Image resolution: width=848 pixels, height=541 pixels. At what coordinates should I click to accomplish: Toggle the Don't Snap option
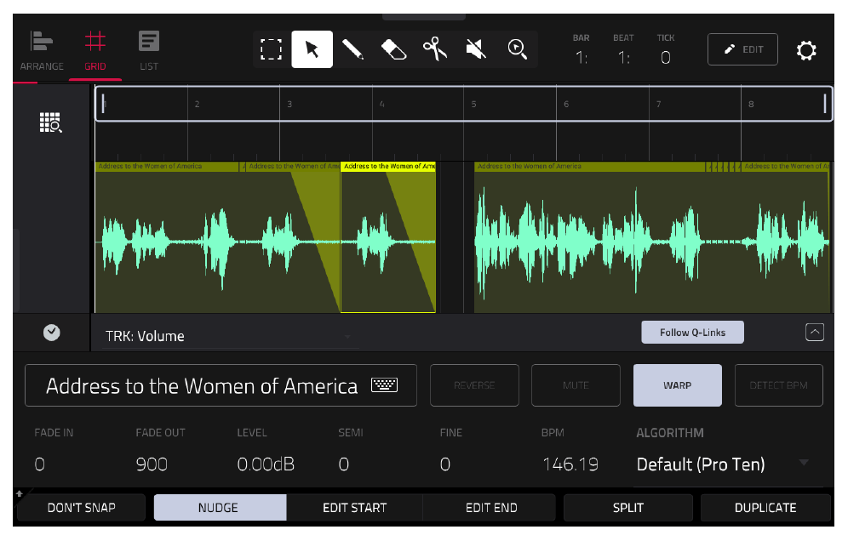click(81, 508)
